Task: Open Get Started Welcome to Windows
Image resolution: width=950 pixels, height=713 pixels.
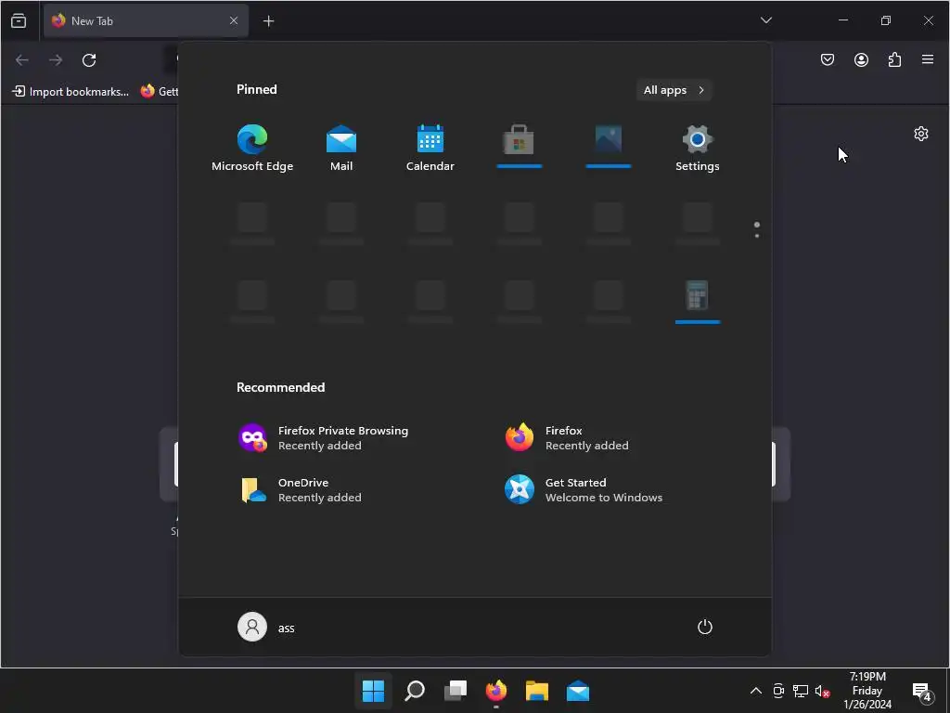Action: pos(584,490)
